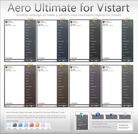Click the user picture atop the red start menu
Viewport: 138px width, 134px height.
click(30, 65)
